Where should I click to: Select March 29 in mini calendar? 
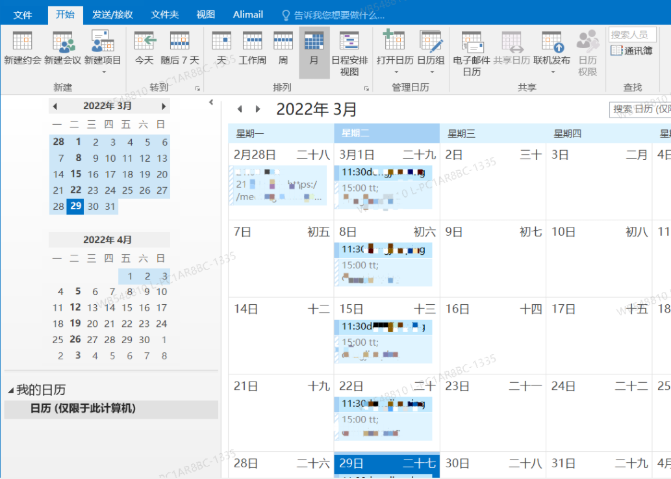tap(76, 206)
